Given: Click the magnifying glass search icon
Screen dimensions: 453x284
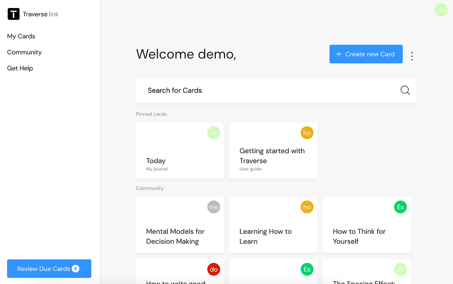Looking at the screenshot, I should point(405,90).
